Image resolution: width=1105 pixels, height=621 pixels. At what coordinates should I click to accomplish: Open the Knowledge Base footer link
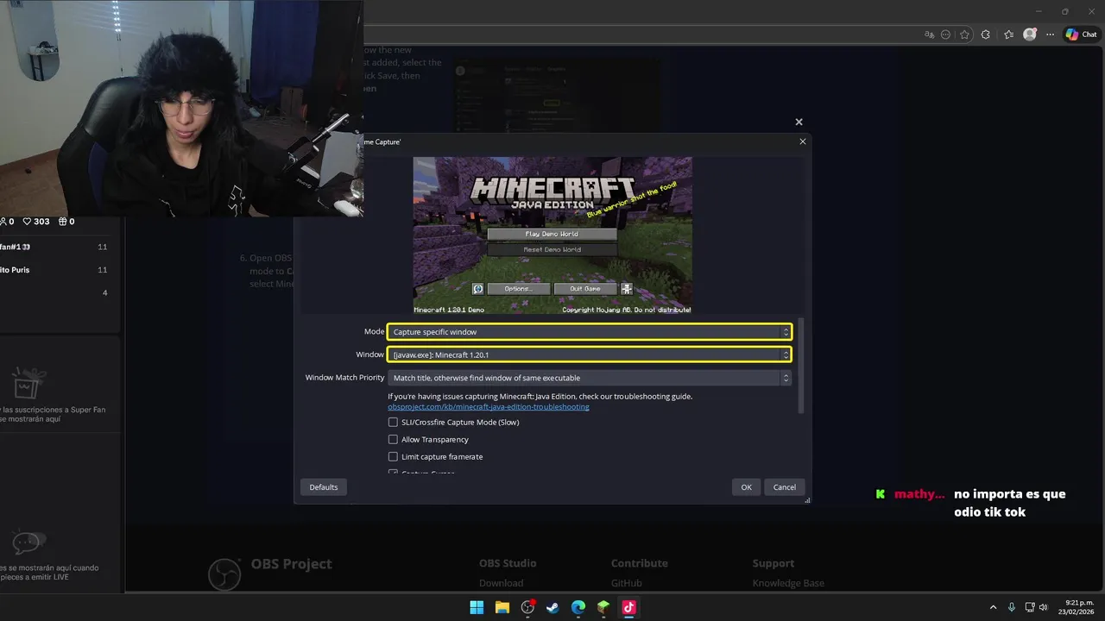[x=788, y=583]
